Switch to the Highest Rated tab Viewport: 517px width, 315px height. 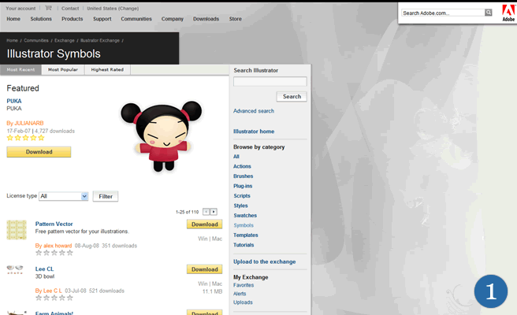[107, 70]
